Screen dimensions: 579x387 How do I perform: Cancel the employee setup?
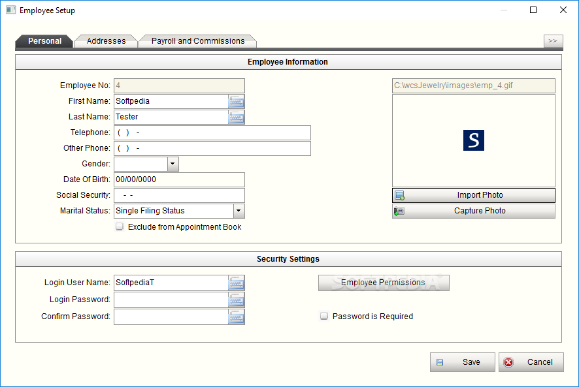(531, 362)
